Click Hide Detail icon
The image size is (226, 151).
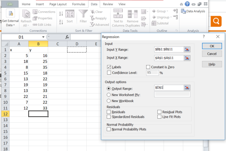[176, 17]
